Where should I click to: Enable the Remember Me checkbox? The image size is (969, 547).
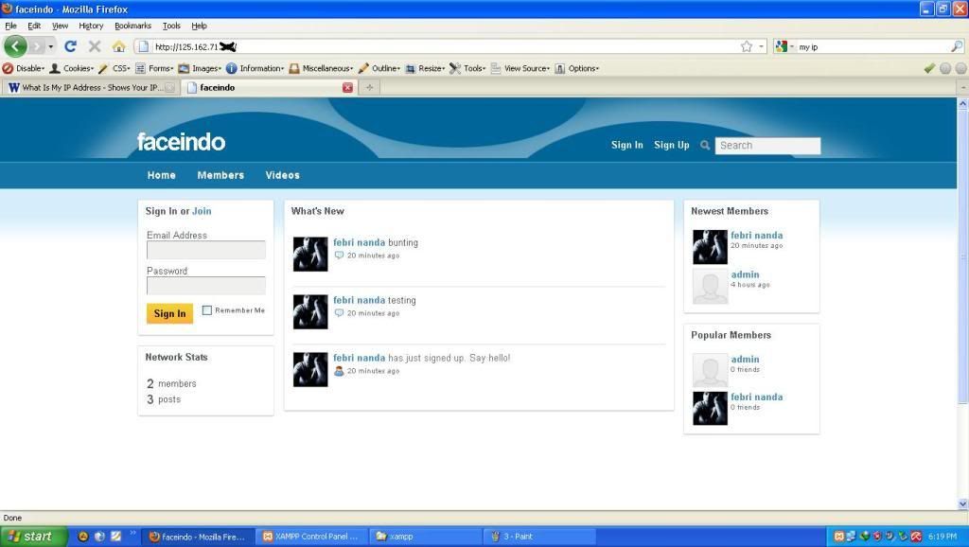pos(205,309)
